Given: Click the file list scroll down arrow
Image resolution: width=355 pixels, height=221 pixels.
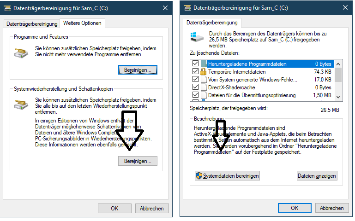Looking at the screenshot, I should tap(338, 97).
